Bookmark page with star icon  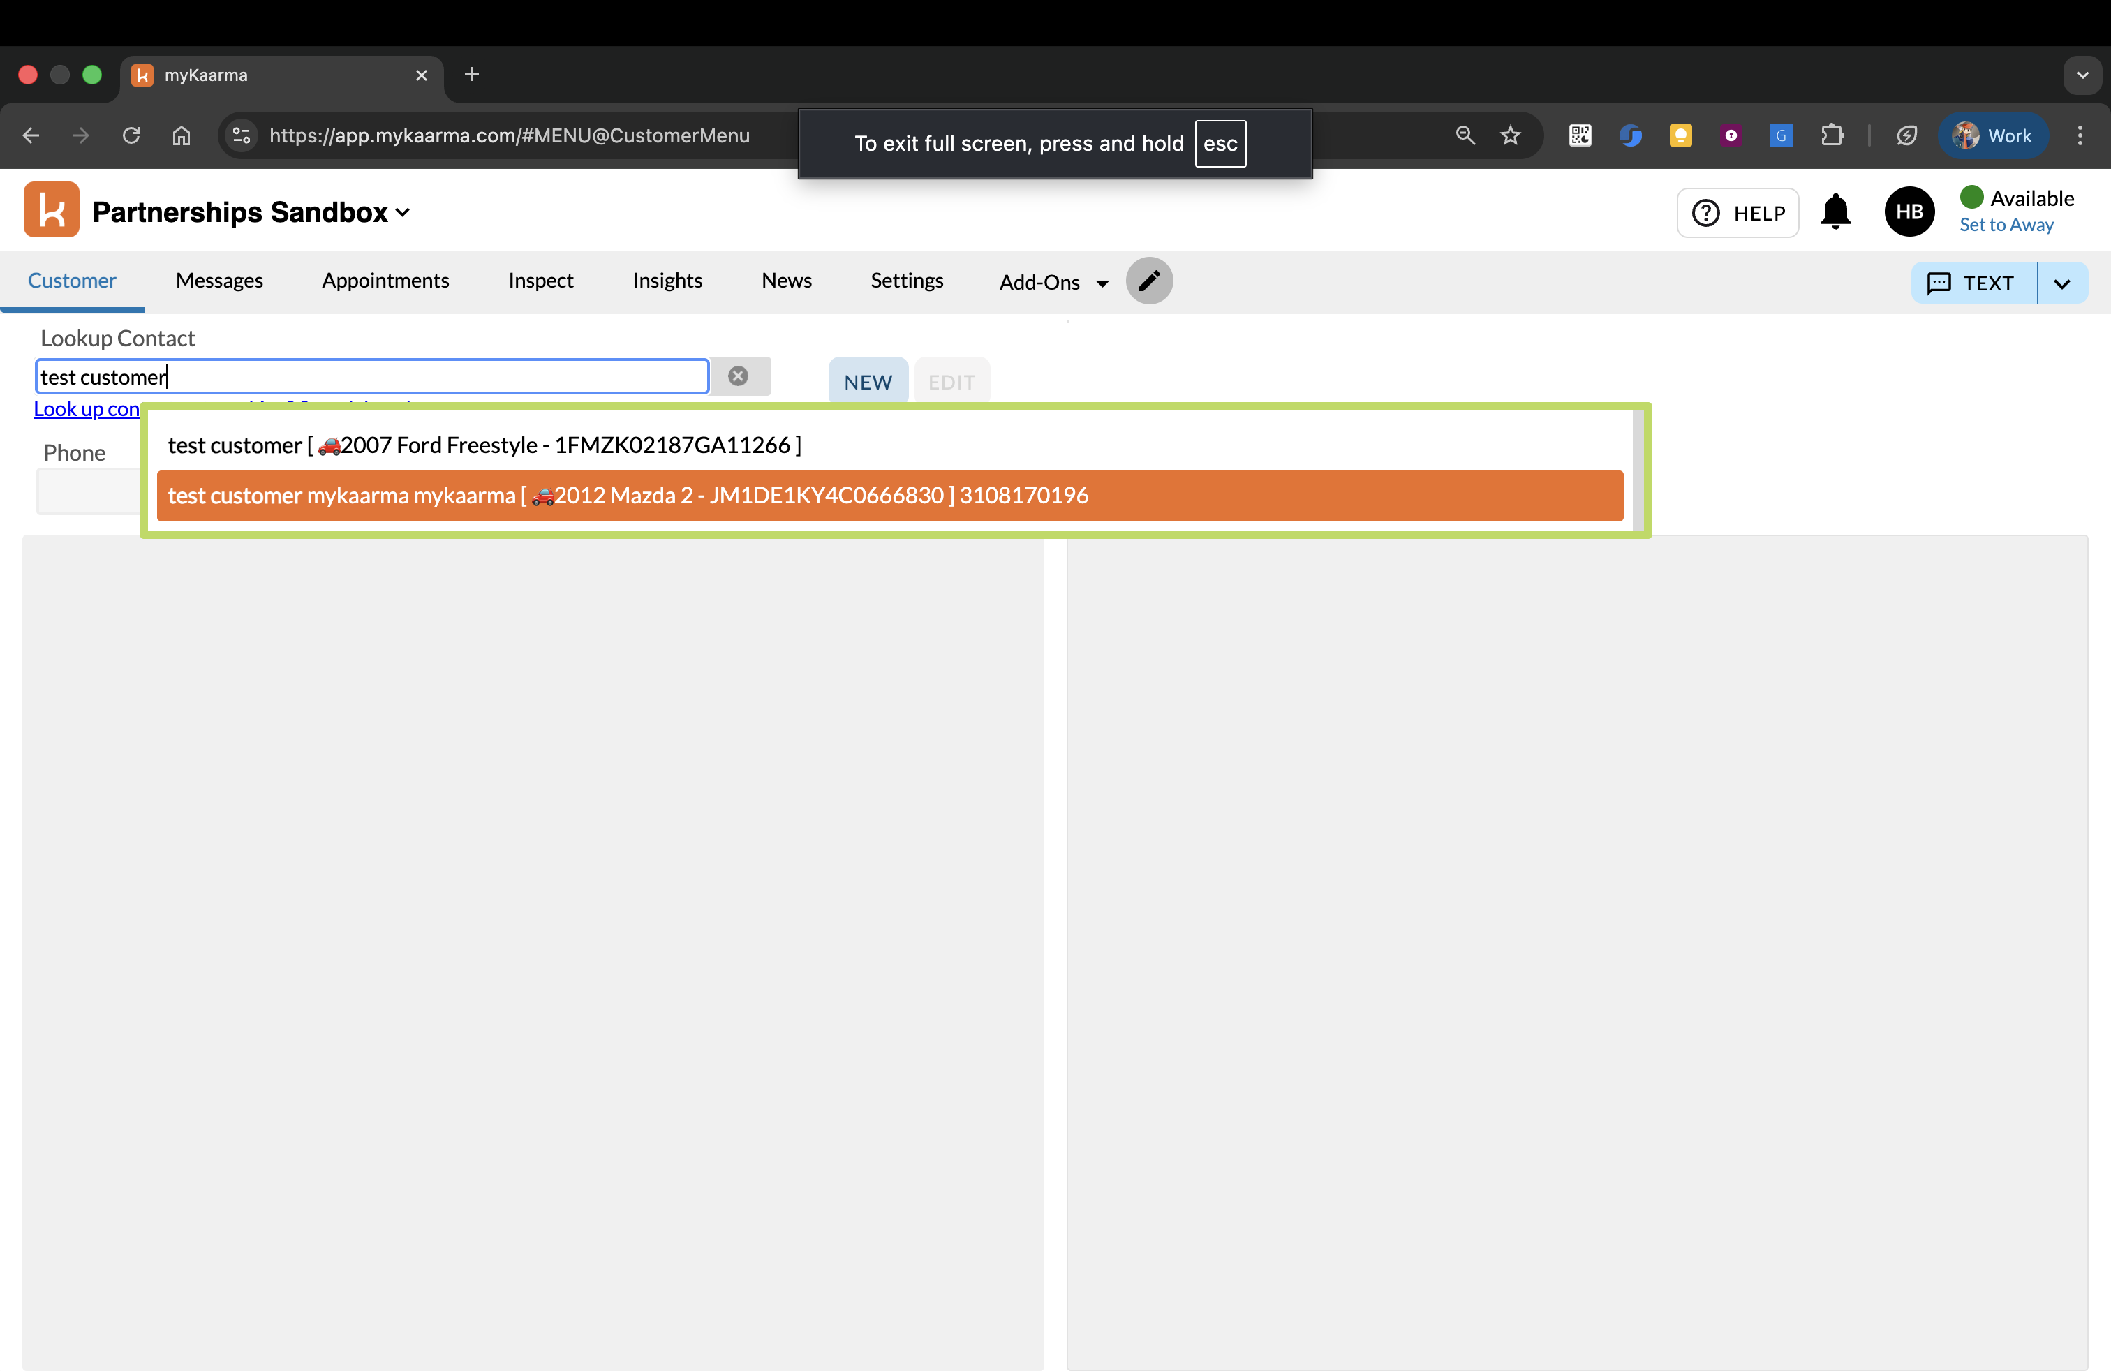(x=1510, y=135)
